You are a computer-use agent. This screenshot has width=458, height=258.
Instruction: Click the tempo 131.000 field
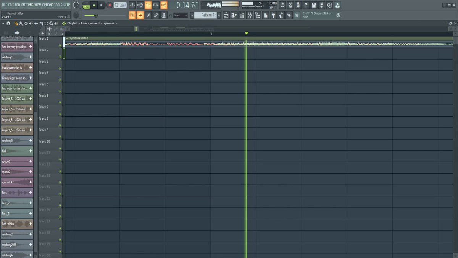click(120, 5)
